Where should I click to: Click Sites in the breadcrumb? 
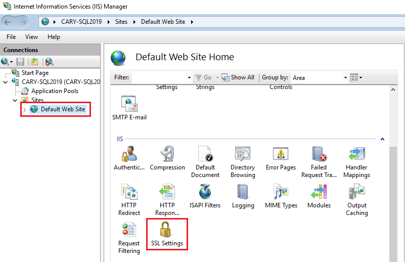click(x=121, y=22)
